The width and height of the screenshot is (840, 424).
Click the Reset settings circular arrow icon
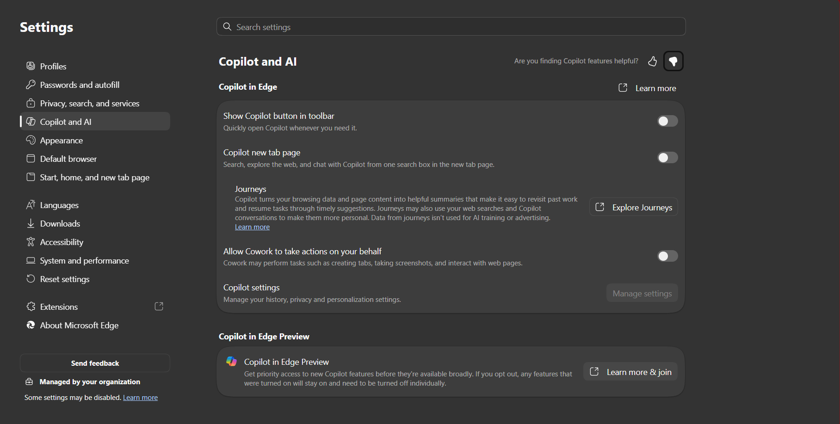coord(31,279)
